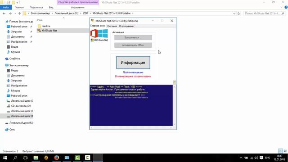Image resolution: width=288 pixels, height=162 pixels.
Task: Open Explorer help icon
Action: pyautogui.click(x=286, y=7)
